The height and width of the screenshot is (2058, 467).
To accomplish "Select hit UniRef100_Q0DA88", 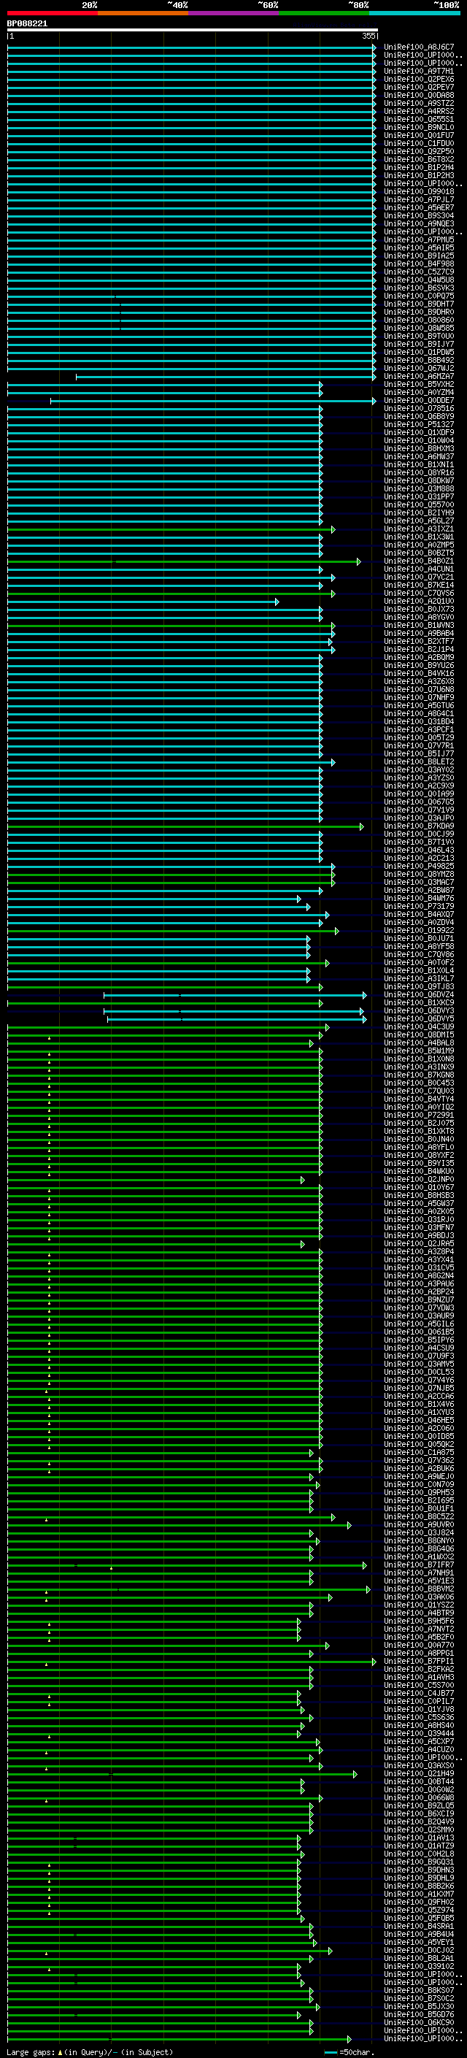I will tap(419, 95).
